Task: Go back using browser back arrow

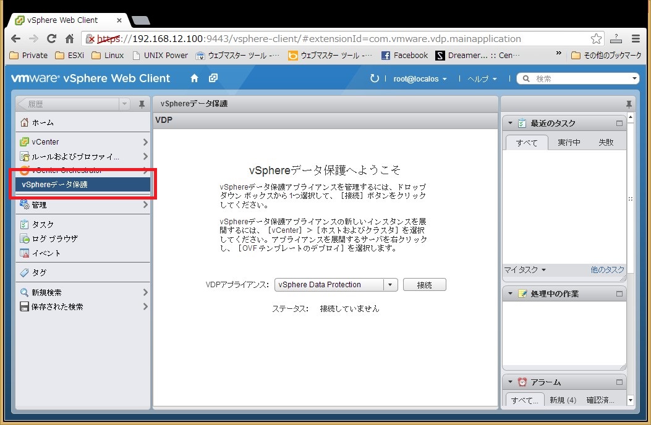Action: point(16,38)
